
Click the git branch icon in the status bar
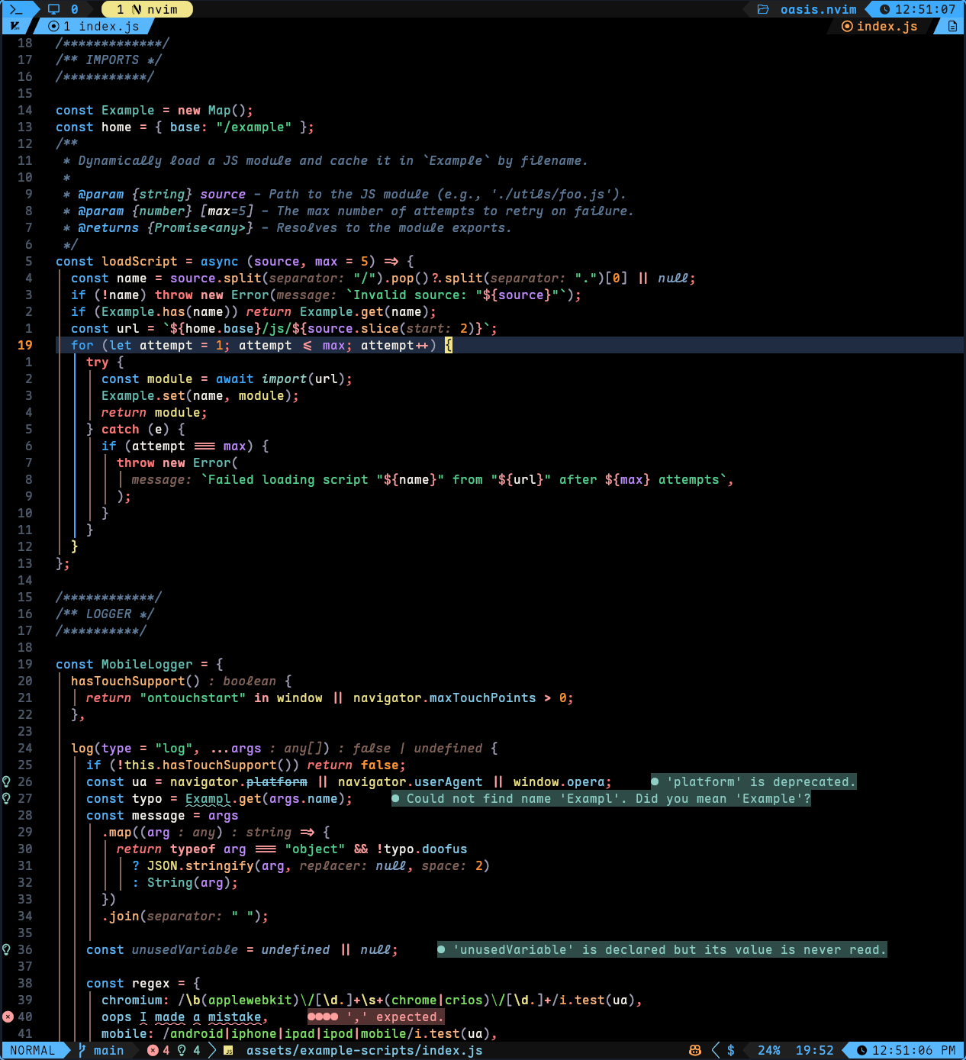pos(82,1050)
